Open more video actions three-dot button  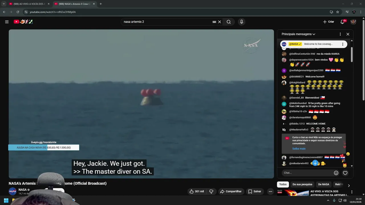pos(270,191)
